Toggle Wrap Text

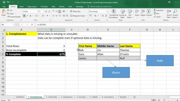[x=75, y=12]
